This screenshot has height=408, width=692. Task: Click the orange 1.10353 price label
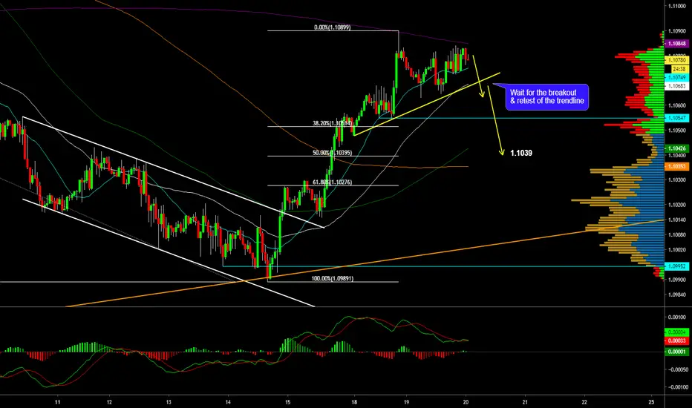click(x=676, y=167)
